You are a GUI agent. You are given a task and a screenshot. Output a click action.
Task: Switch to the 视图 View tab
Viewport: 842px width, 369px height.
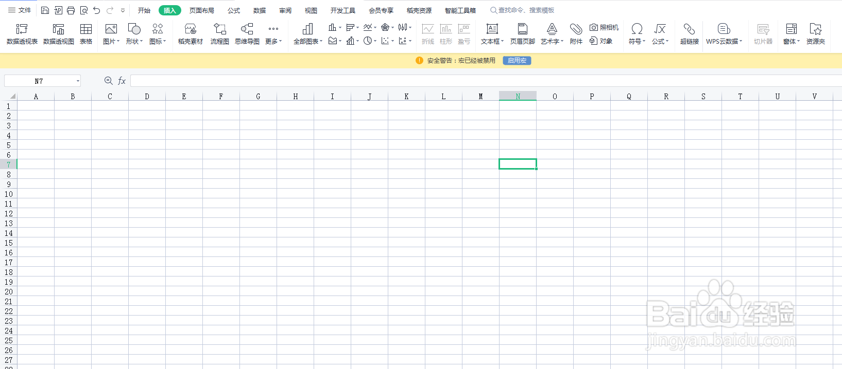click(311, 10)
